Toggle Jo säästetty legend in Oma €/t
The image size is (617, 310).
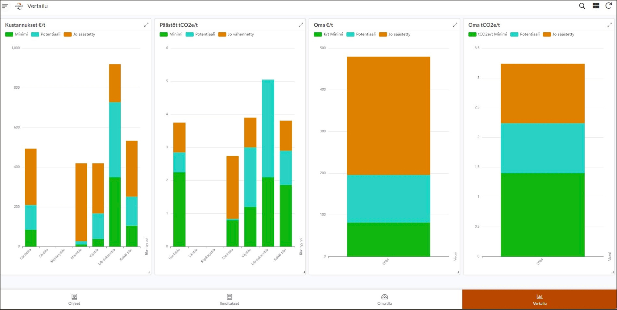395,34
